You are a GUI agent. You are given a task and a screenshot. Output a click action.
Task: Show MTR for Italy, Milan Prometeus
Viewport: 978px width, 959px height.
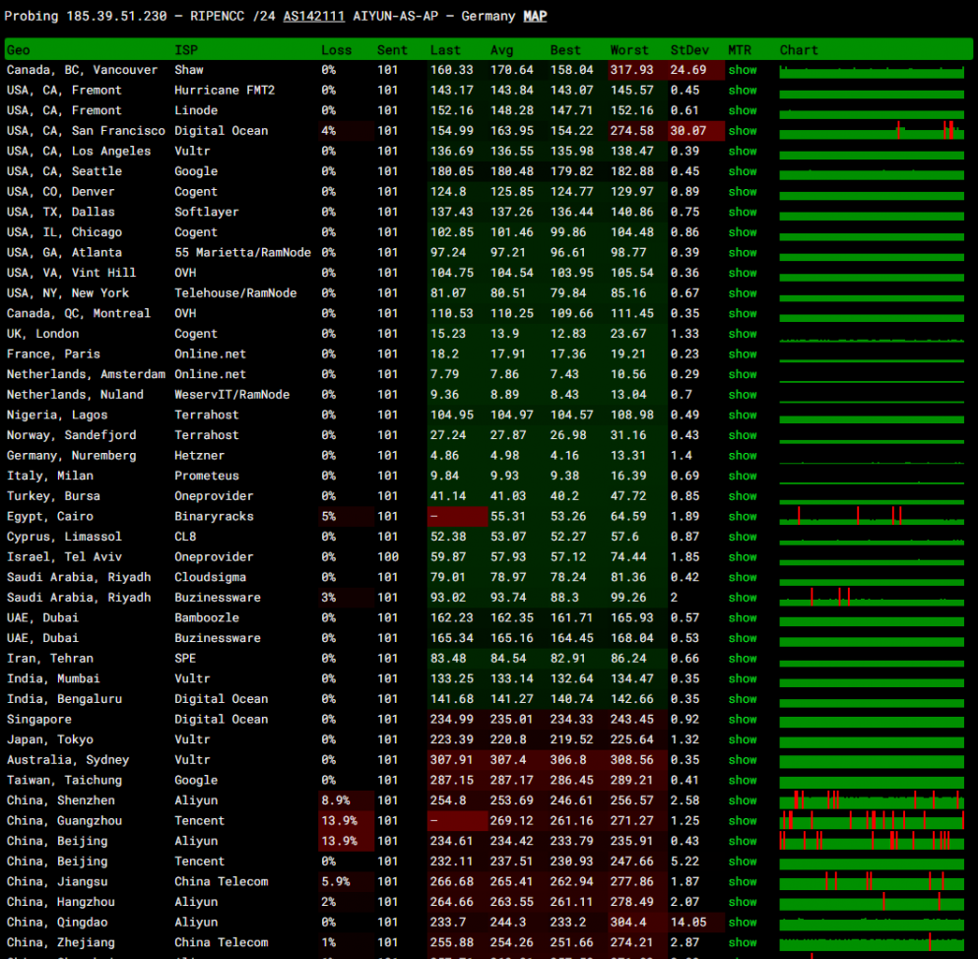pos(743,476)
